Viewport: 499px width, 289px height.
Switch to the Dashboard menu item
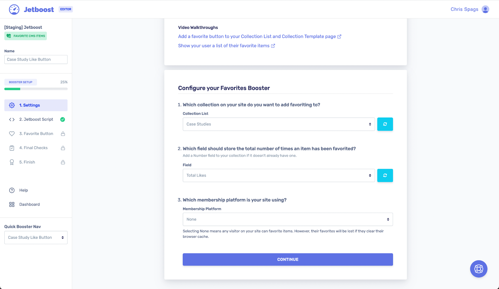(30, 204)
